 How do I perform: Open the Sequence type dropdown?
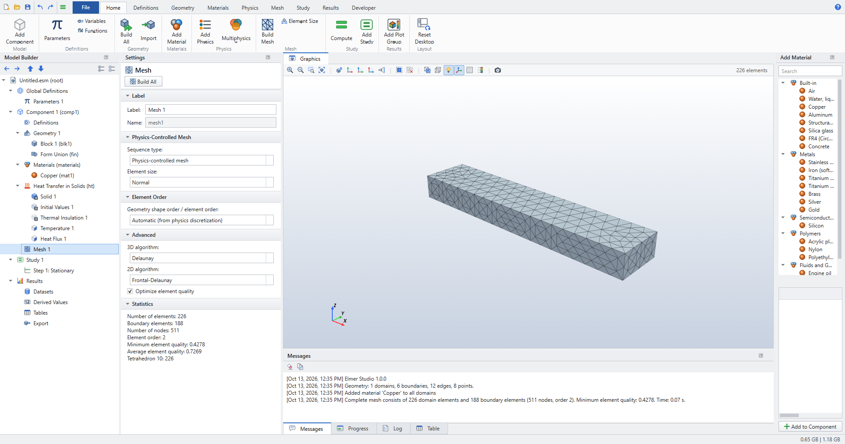202,161
